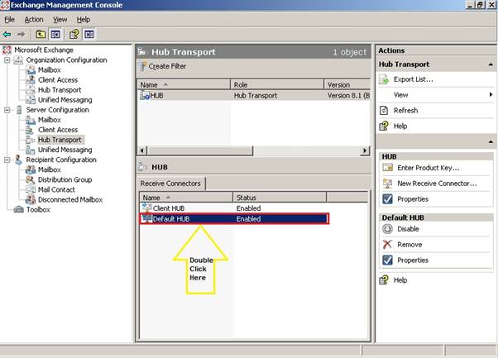Click Properties checkmark icon under Default HUB

tap(387, 260)
